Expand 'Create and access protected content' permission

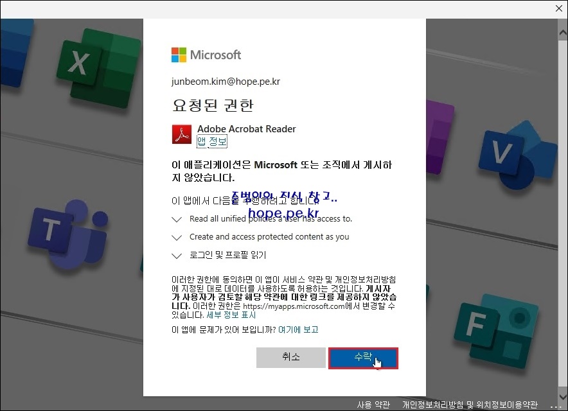177,238
